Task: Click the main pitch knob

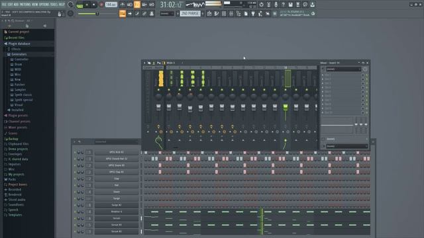Action: coord(70,13)
